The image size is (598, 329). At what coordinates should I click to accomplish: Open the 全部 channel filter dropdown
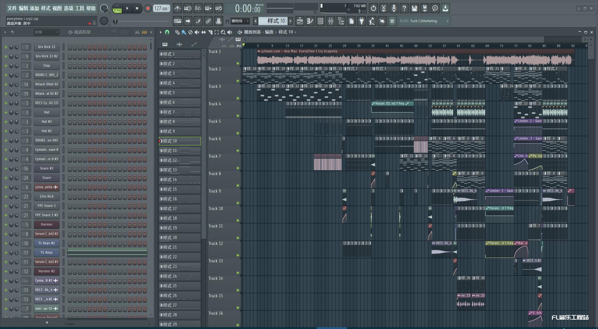[x=46, y=32]
